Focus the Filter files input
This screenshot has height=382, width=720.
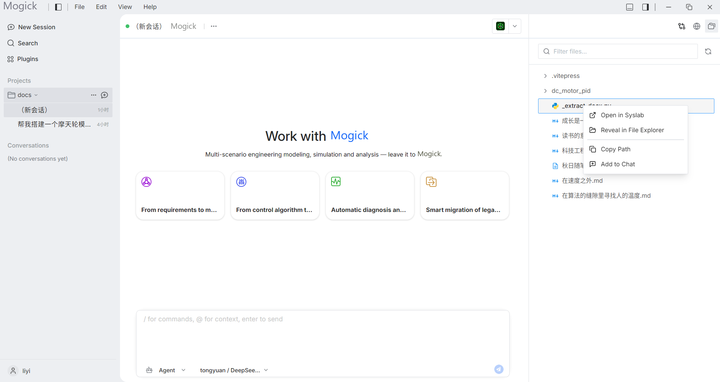click(618, 51)
